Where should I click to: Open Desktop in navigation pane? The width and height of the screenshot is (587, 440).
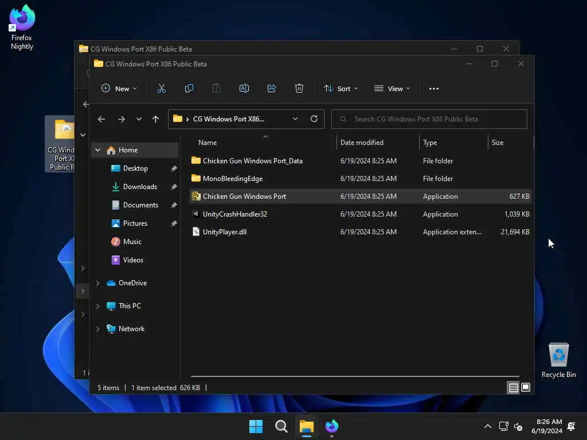[x=135, y=168]
